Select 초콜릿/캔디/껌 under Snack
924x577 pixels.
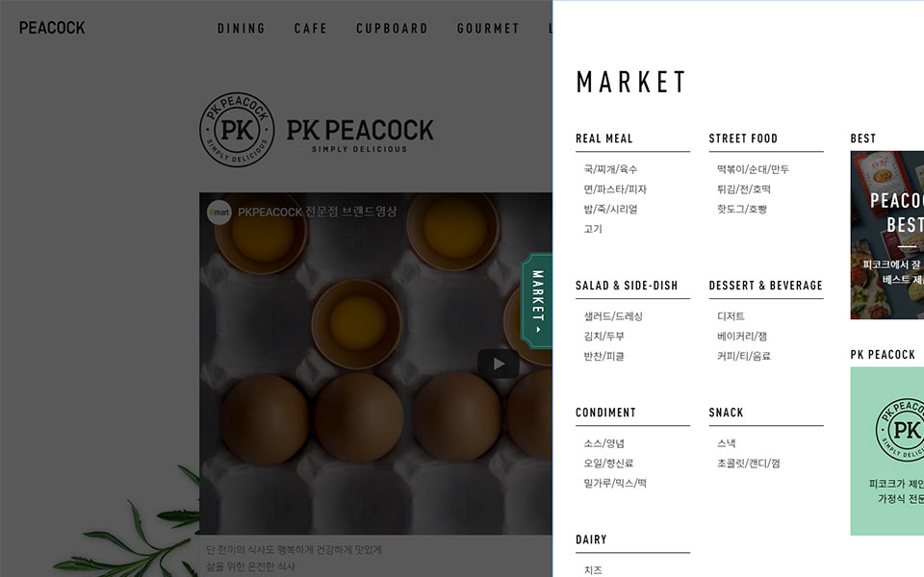[x=749, y=464]
